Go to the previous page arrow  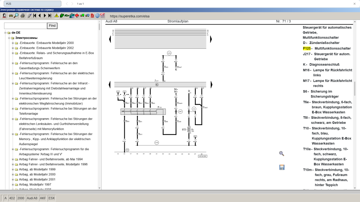[40, 16]
